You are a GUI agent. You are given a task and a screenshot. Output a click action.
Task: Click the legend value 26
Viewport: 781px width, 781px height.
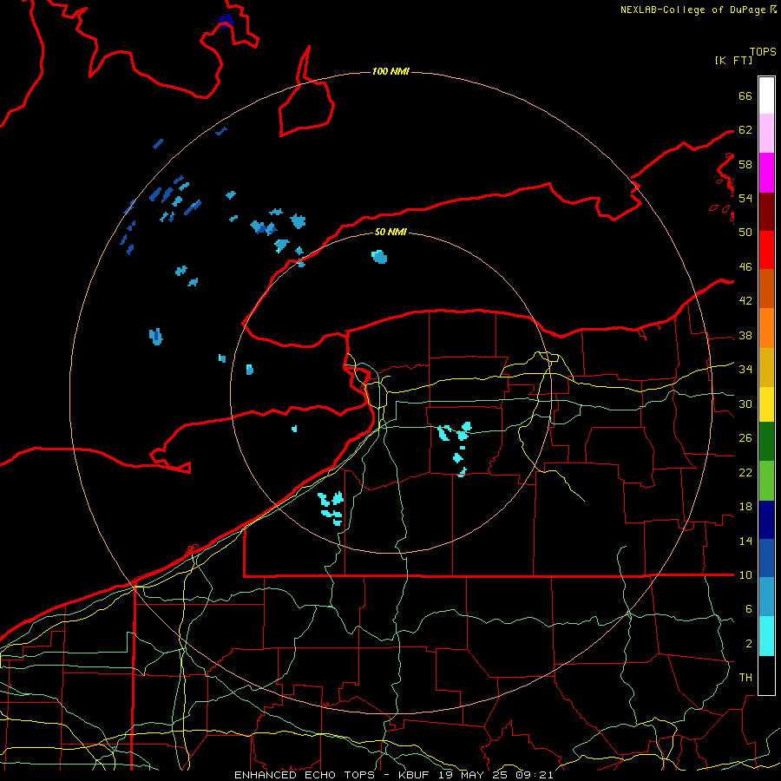[x=745, y=438]
